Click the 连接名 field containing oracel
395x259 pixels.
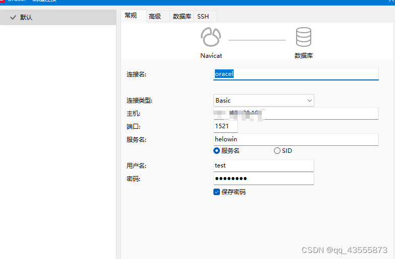[296, 74]
